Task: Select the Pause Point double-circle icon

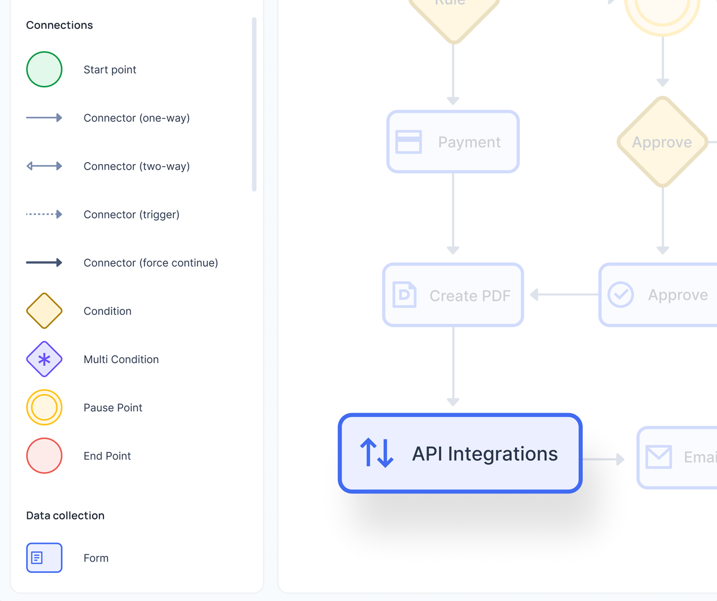Action: coord(44,407)
